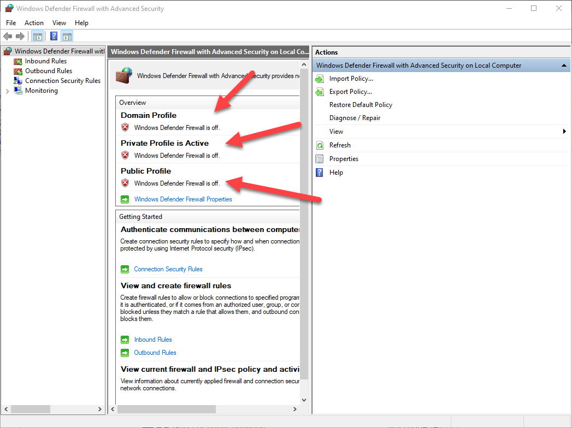Viewport: 572px width, 428px height.
Task: Open the Action menu
Action: pyautogui.click(x=34, y=23)
